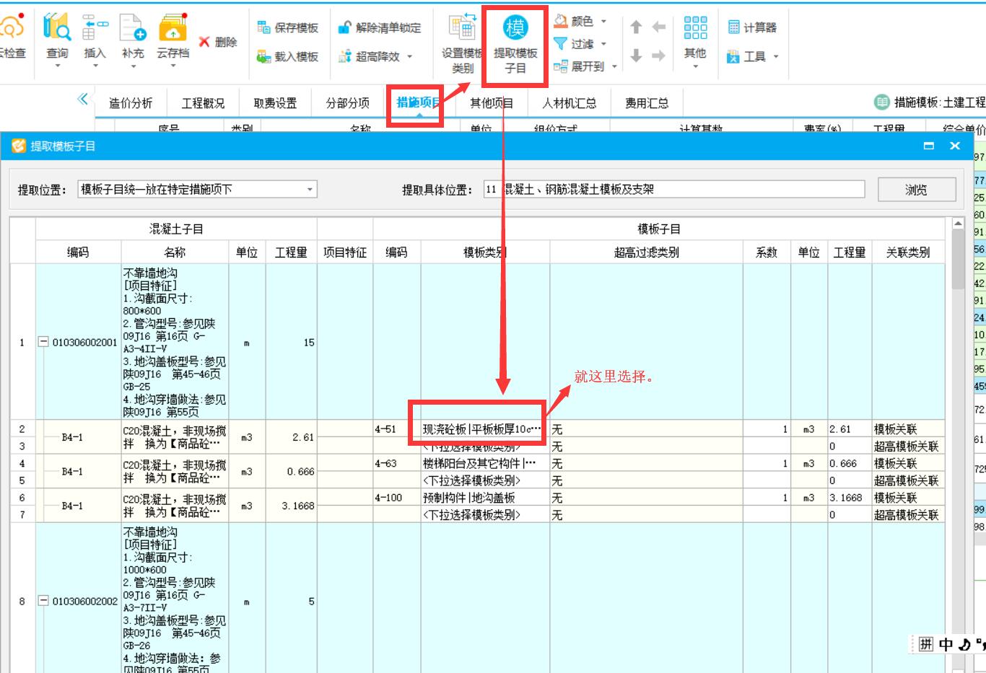Open the 工具 dropdown arrow
This screenshot has height=673, width=986.
[x=776, y=56]
